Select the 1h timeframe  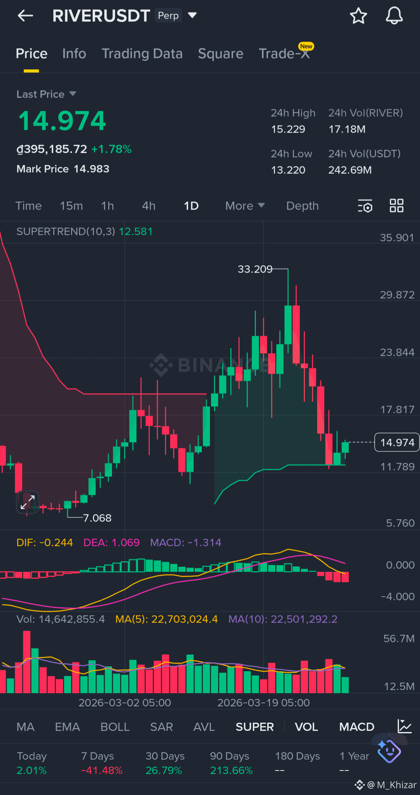(x=108, y=206)
